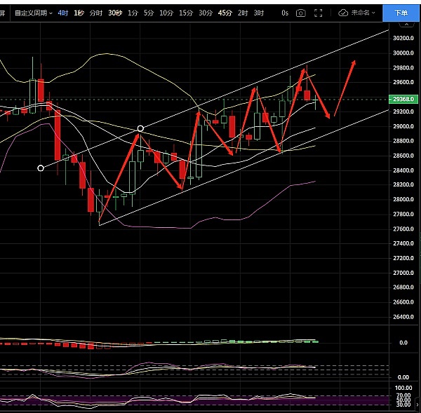Viewport: 421px width, 413px height.
Task: Switch to the 30秒 timeframe
Action: point(115,13)
